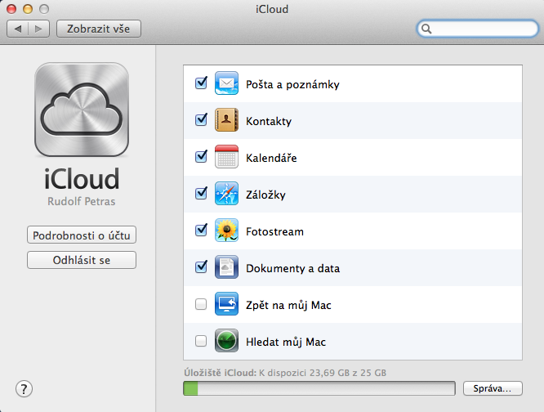Viewport: 544px width, 412px height.
Task: Click the Správa storage management button
Action: tap(493, 387)
